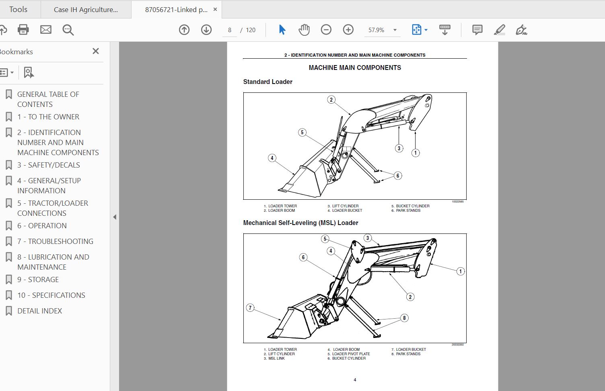Open bookmark options list menu
The width and height of the screenshot is (605, 391).
click(7, 73)
